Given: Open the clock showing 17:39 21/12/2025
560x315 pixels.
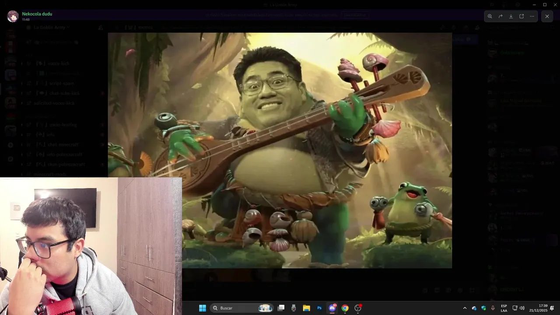Looking at the screenshot, I should tap(538, 308).
